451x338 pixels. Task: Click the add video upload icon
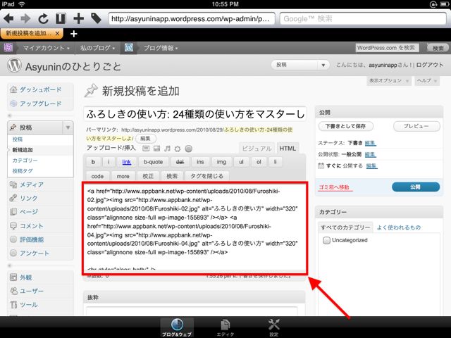coord(156,149)
